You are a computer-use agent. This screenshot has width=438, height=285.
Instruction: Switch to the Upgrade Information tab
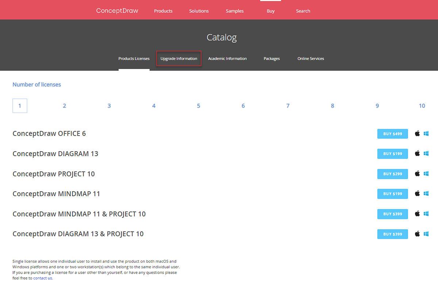coord(179,59)
